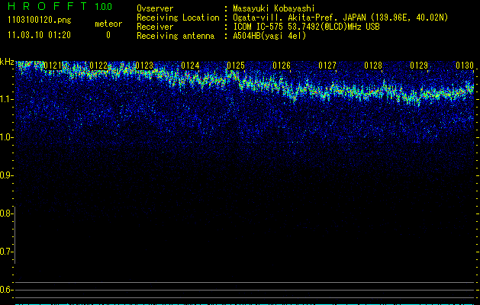This screenshot has height=305, width=480.
Task: Click the 0122 time marker
Action: (98, 66)
